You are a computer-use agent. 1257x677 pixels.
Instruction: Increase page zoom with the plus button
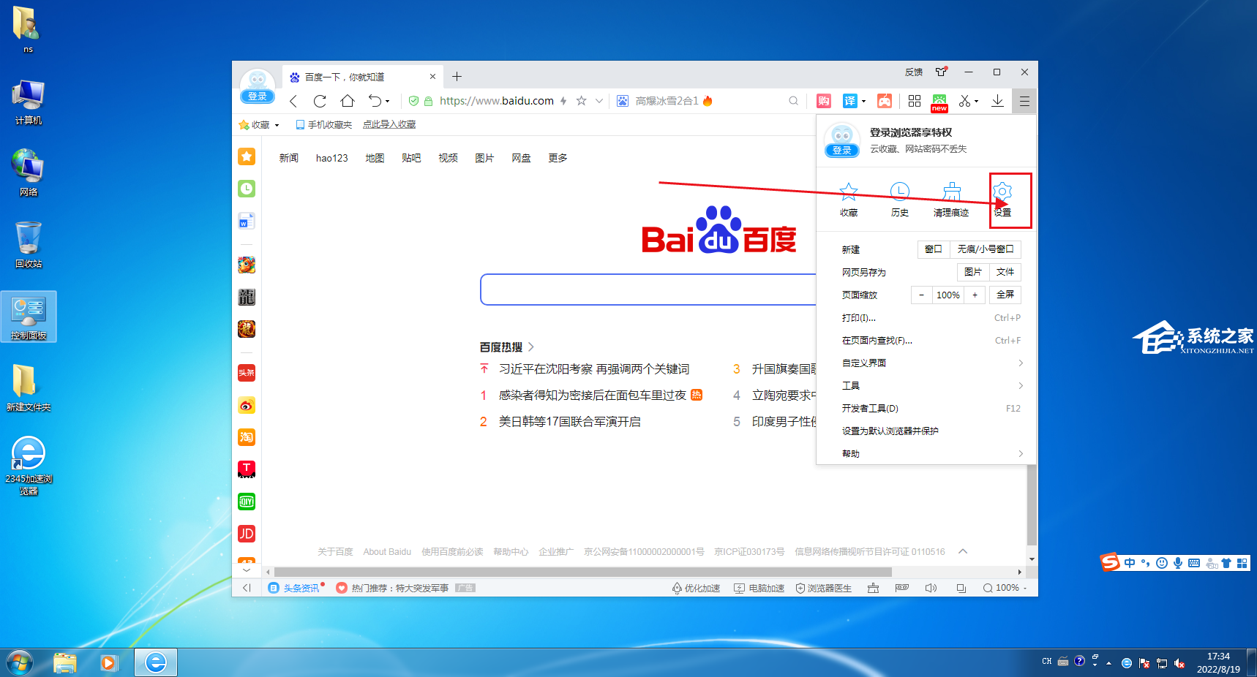tap(975, 295)
